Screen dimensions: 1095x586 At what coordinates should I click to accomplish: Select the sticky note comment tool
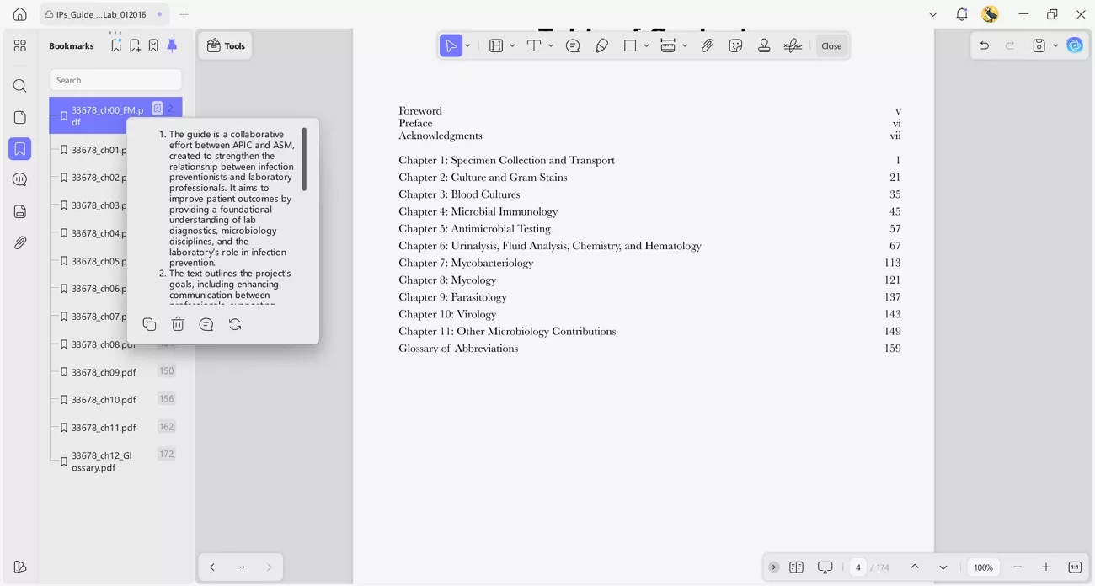573,45
